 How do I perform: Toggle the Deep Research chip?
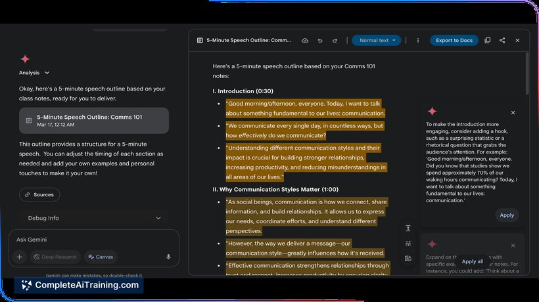pos(55,257)
